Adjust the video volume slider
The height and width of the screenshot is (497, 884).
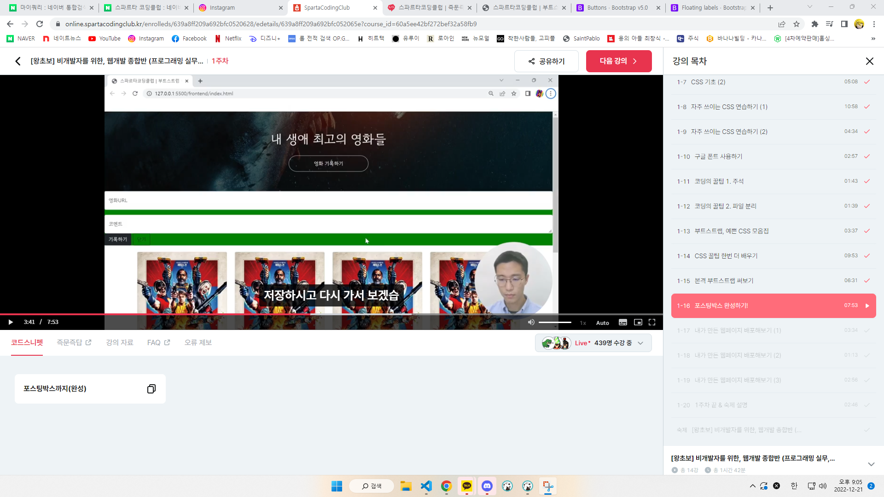pyautogui.click(x=555, y=322)
